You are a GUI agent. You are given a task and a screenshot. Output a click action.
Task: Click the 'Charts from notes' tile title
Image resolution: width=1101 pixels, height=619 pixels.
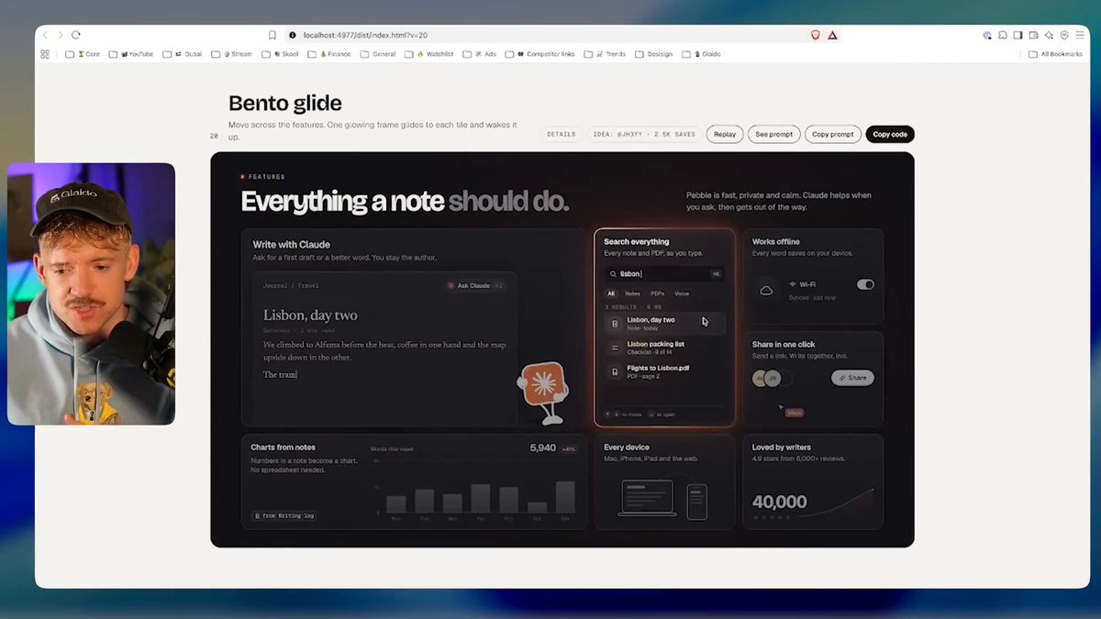tap(284, 448)
